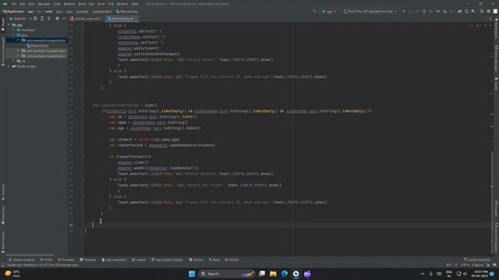Open File Explorer from taskbar
Screen dimensions: 499x280
coord(273,274)
